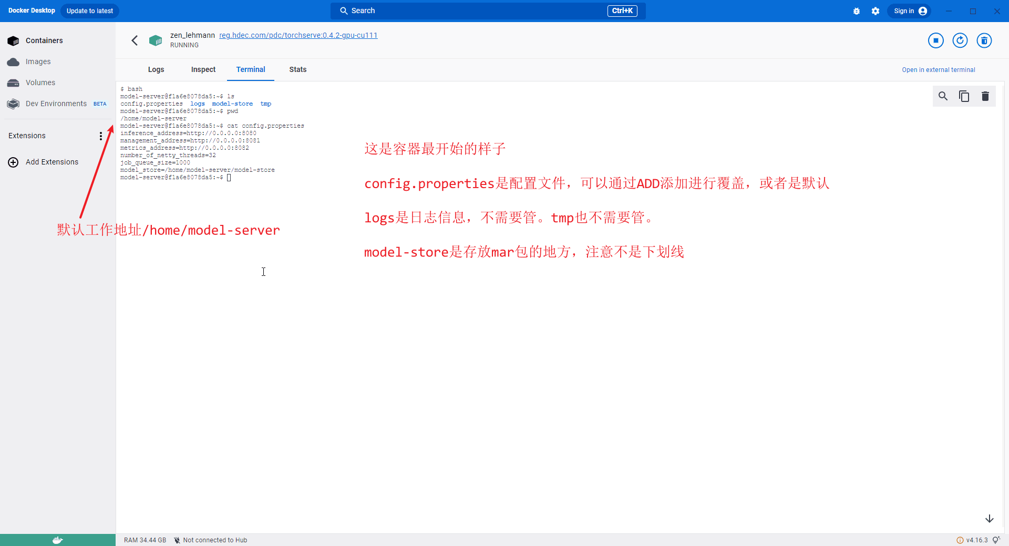
Task: Open the Inspect tab
Action: click(203, 69)
